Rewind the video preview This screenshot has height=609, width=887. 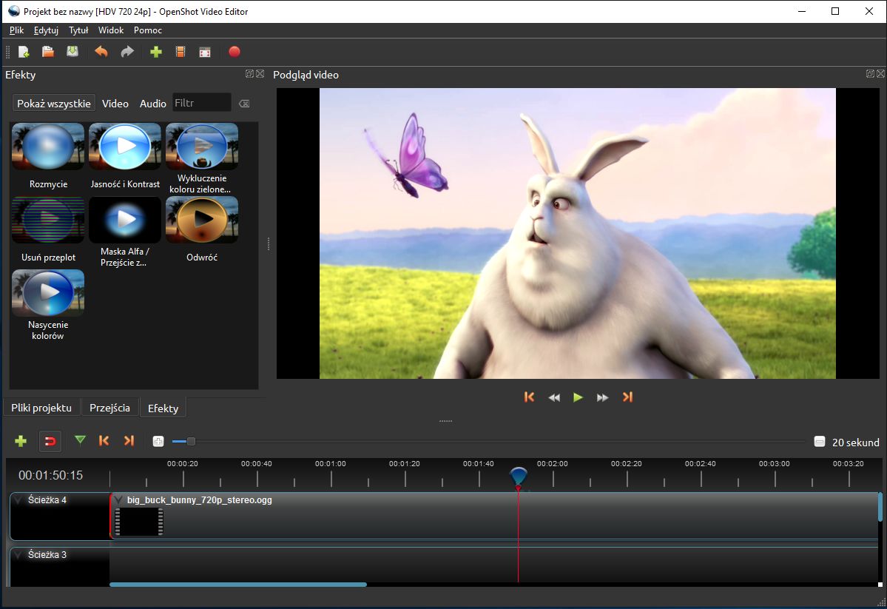pyautogui.click(x=554, y=398)
